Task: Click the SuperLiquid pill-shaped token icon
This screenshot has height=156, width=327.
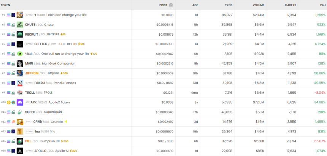Action: [20, 112]
